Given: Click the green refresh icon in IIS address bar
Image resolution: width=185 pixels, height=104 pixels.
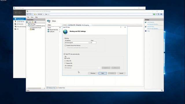Looking at the screenshot, I should click(154, 14).
